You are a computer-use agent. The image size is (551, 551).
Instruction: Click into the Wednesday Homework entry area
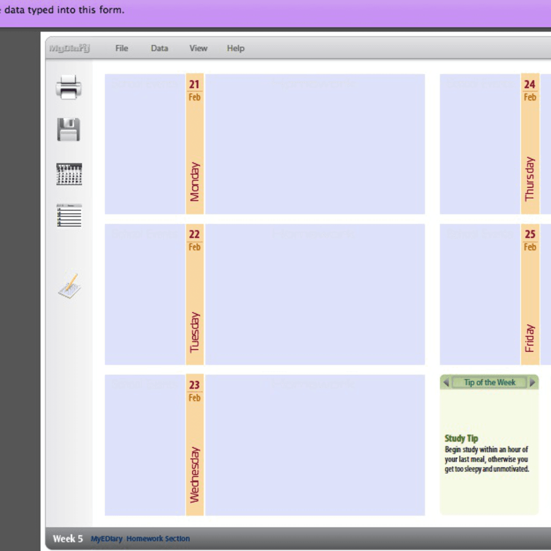tap(315, 445)
